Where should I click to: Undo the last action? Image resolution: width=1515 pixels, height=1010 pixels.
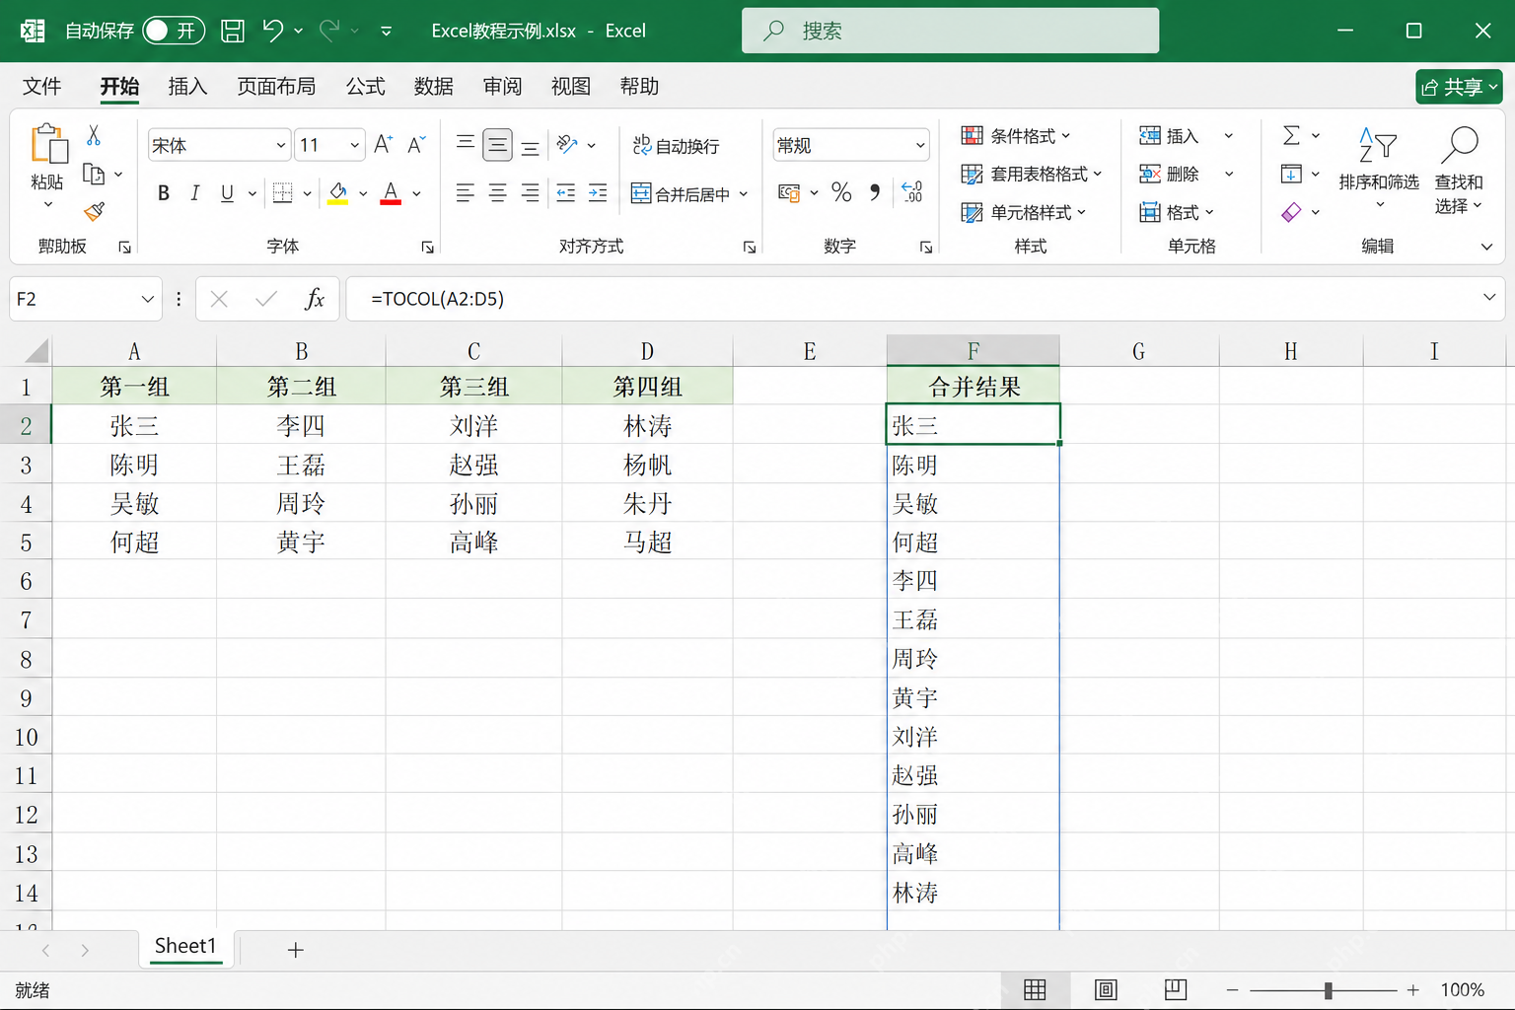point(273,31)
